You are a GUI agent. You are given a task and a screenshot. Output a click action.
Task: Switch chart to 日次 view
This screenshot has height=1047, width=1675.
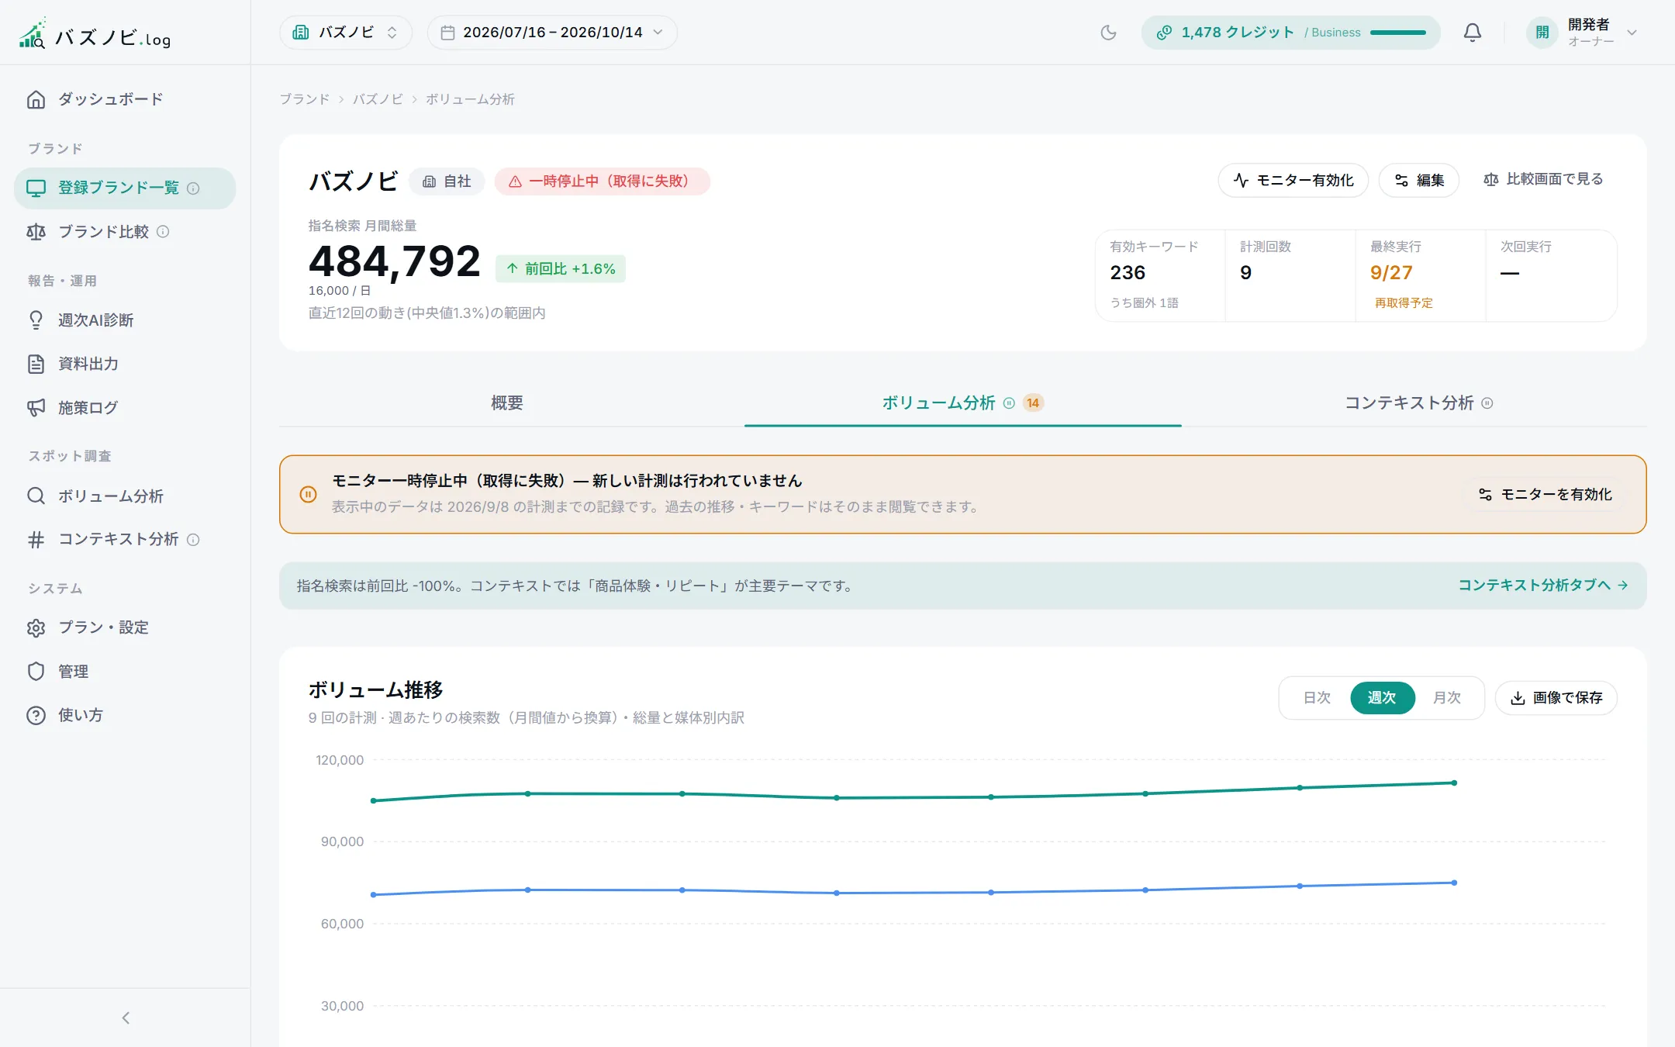point(1317,698)
